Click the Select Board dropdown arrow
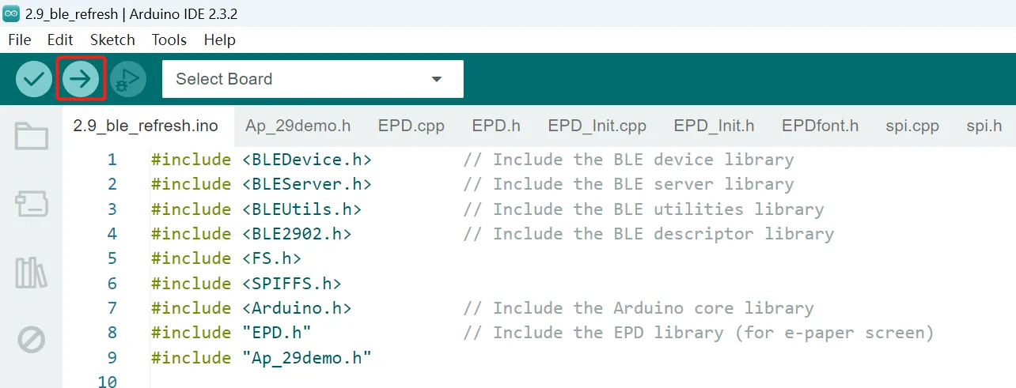 pos(436,80)
